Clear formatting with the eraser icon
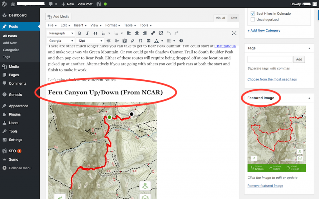The width and height of the screenshot is (319, 199). click(132, 41)
